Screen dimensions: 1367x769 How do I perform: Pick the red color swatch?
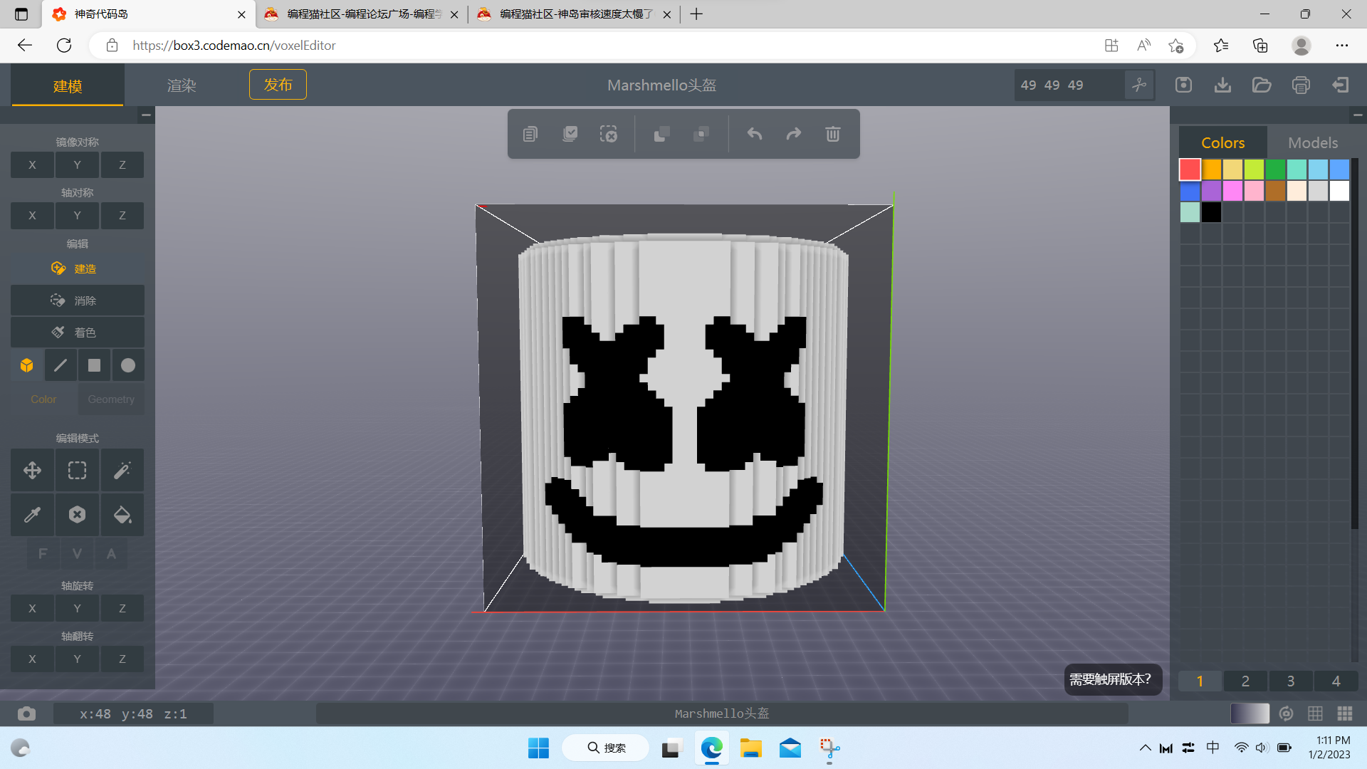(1190, 169)
